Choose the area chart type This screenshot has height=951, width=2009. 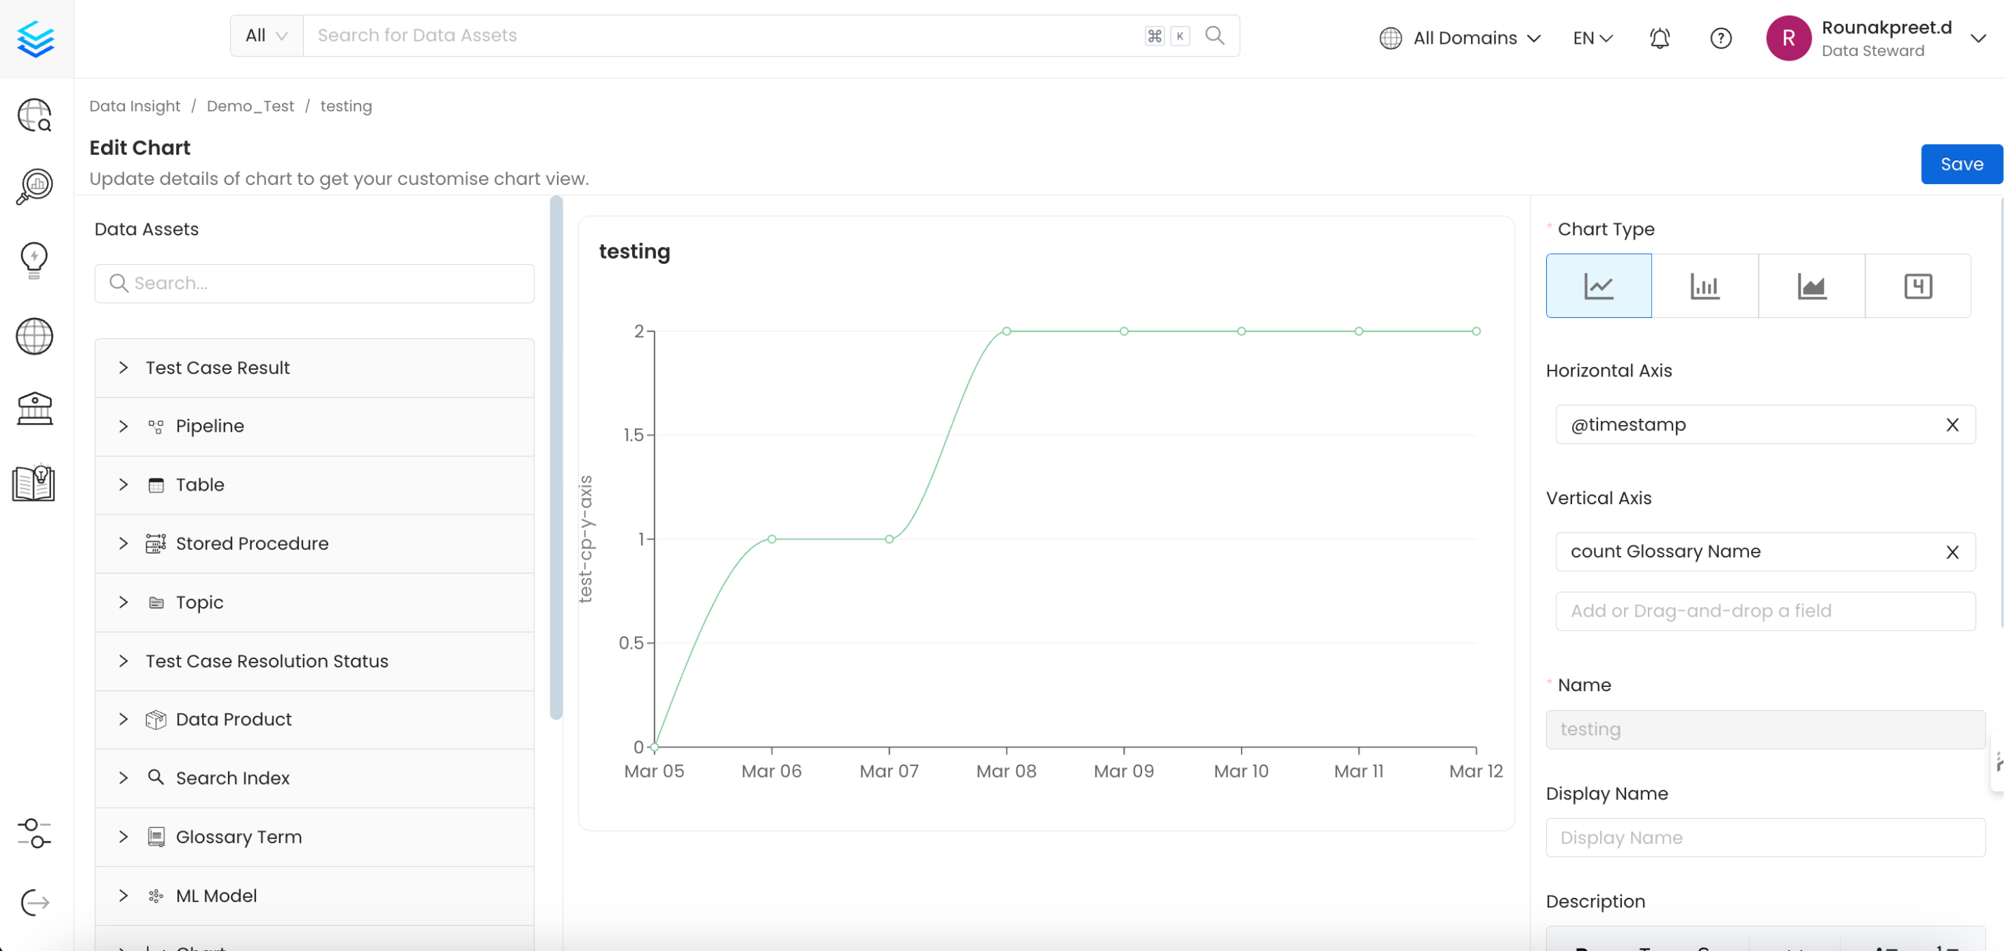(x=1812, y=285)
